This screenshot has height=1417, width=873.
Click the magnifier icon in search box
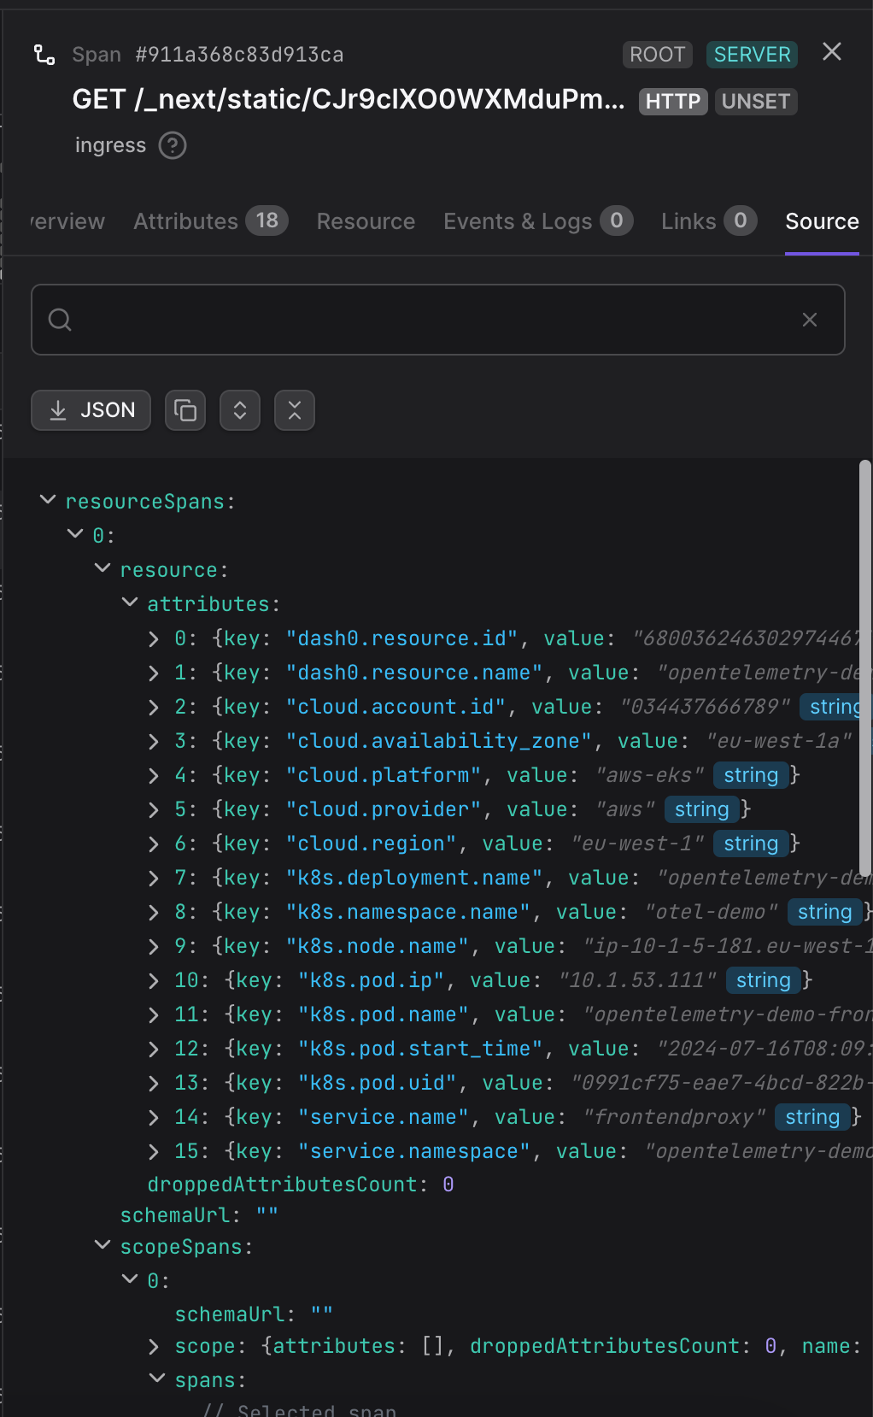(60, 320)
